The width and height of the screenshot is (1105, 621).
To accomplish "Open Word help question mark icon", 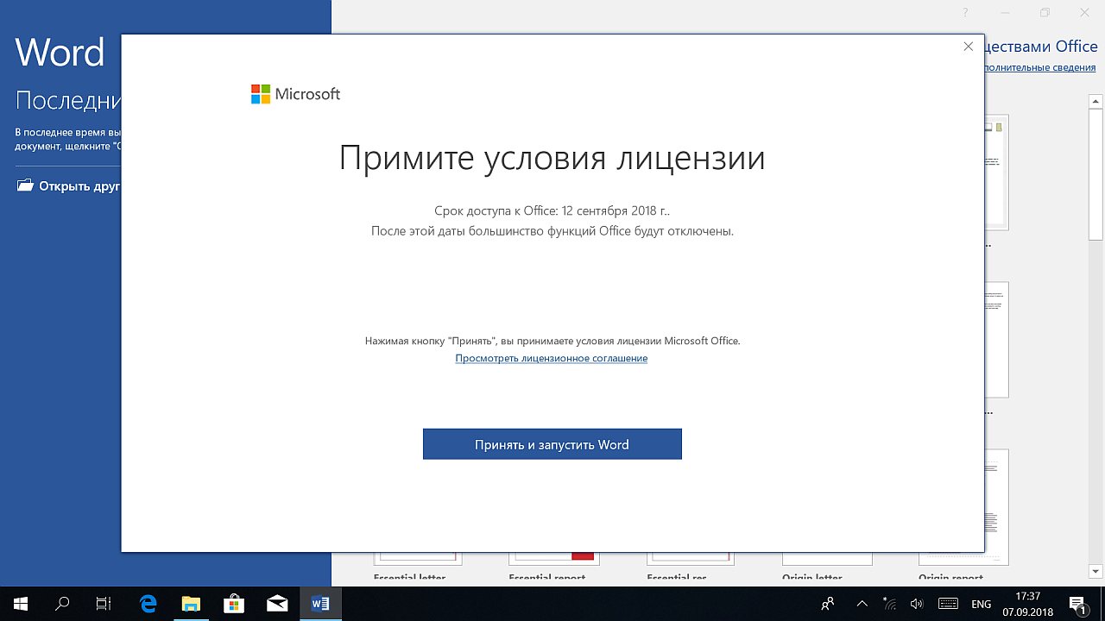I will (964, 12).
